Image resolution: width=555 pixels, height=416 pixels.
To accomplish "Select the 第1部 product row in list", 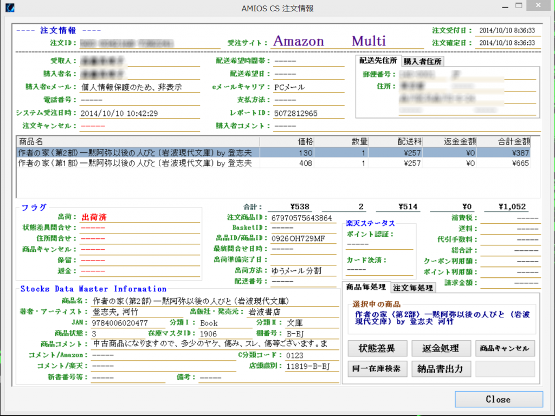I will (x=273, y=163).
